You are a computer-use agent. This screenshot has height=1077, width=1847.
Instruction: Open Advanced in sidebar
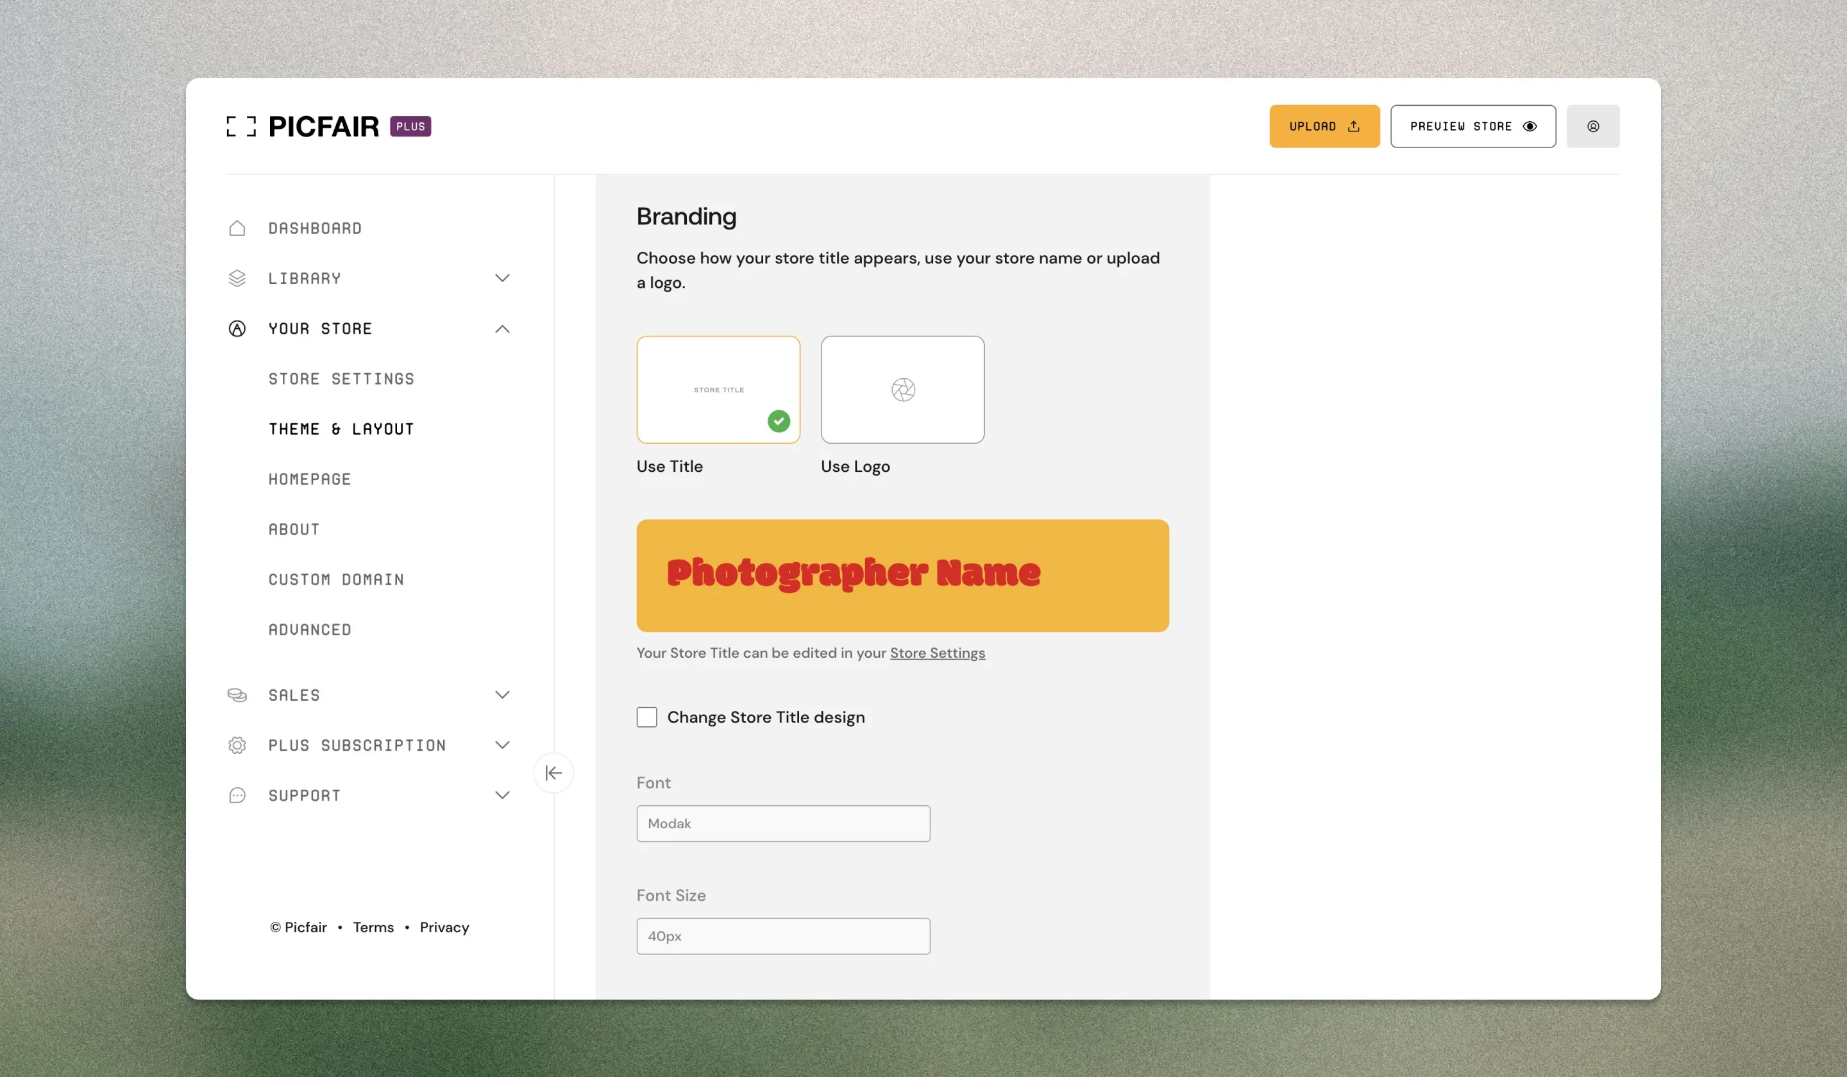point(309,630)
